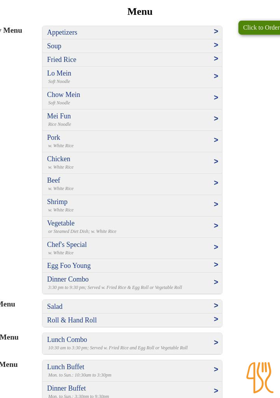The width and height of the screenshot is (280, 398).
Task: Open the Vegetable steamed diet dish section
Action: pos(132,227)
